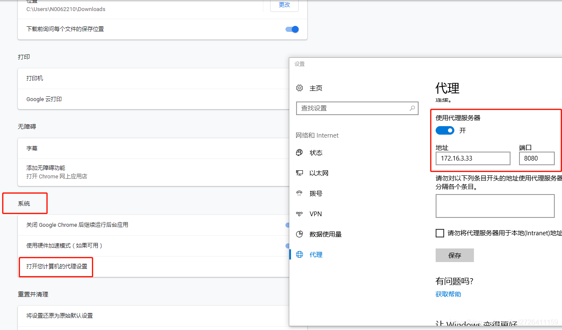The image size is (562, 330).
Task: Click the 网络和 Internet heading
Action: tap(317, 135)
